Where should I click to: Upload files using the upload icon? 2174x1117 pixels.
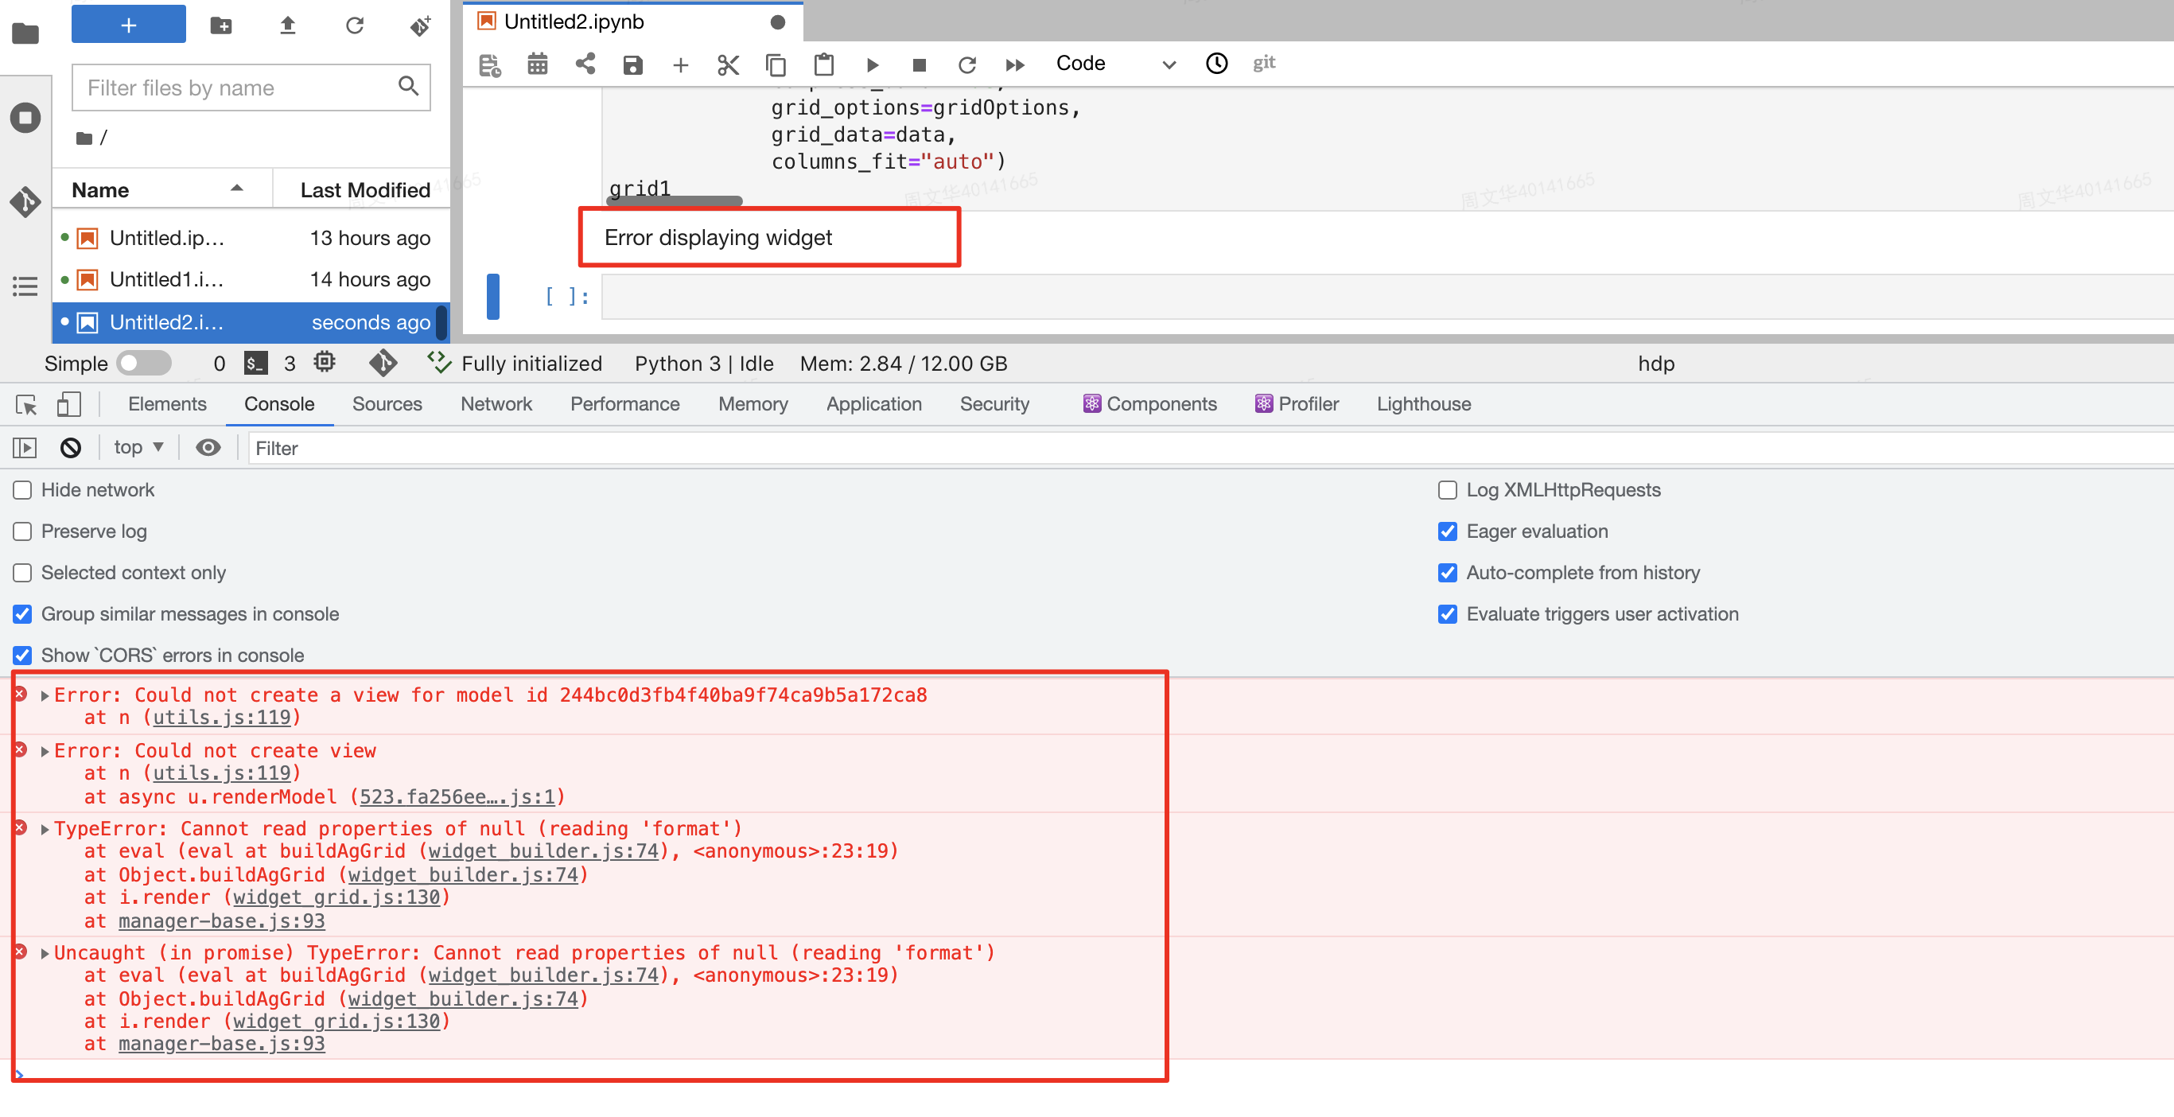pyautogui.click(x=287, y=25)
